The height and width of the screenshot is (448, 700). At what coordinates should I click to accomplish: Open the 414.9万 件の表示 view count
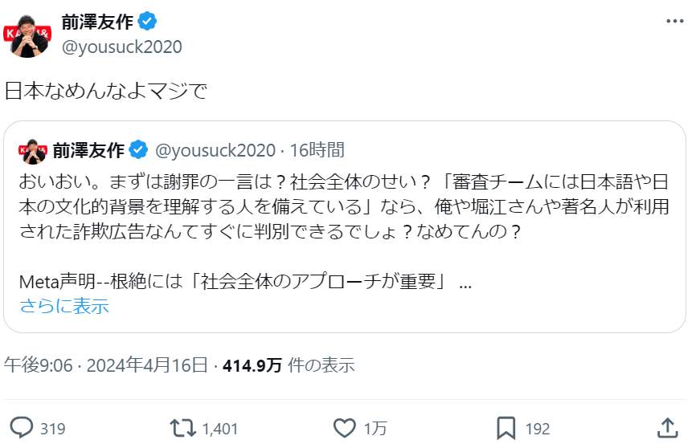[x=289, y=365]
